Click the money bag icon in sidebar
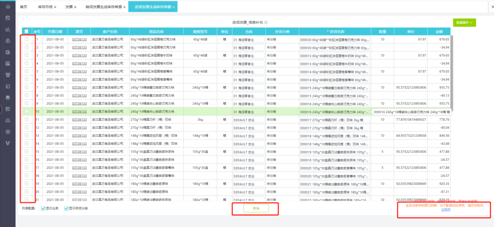 (8, 41)
